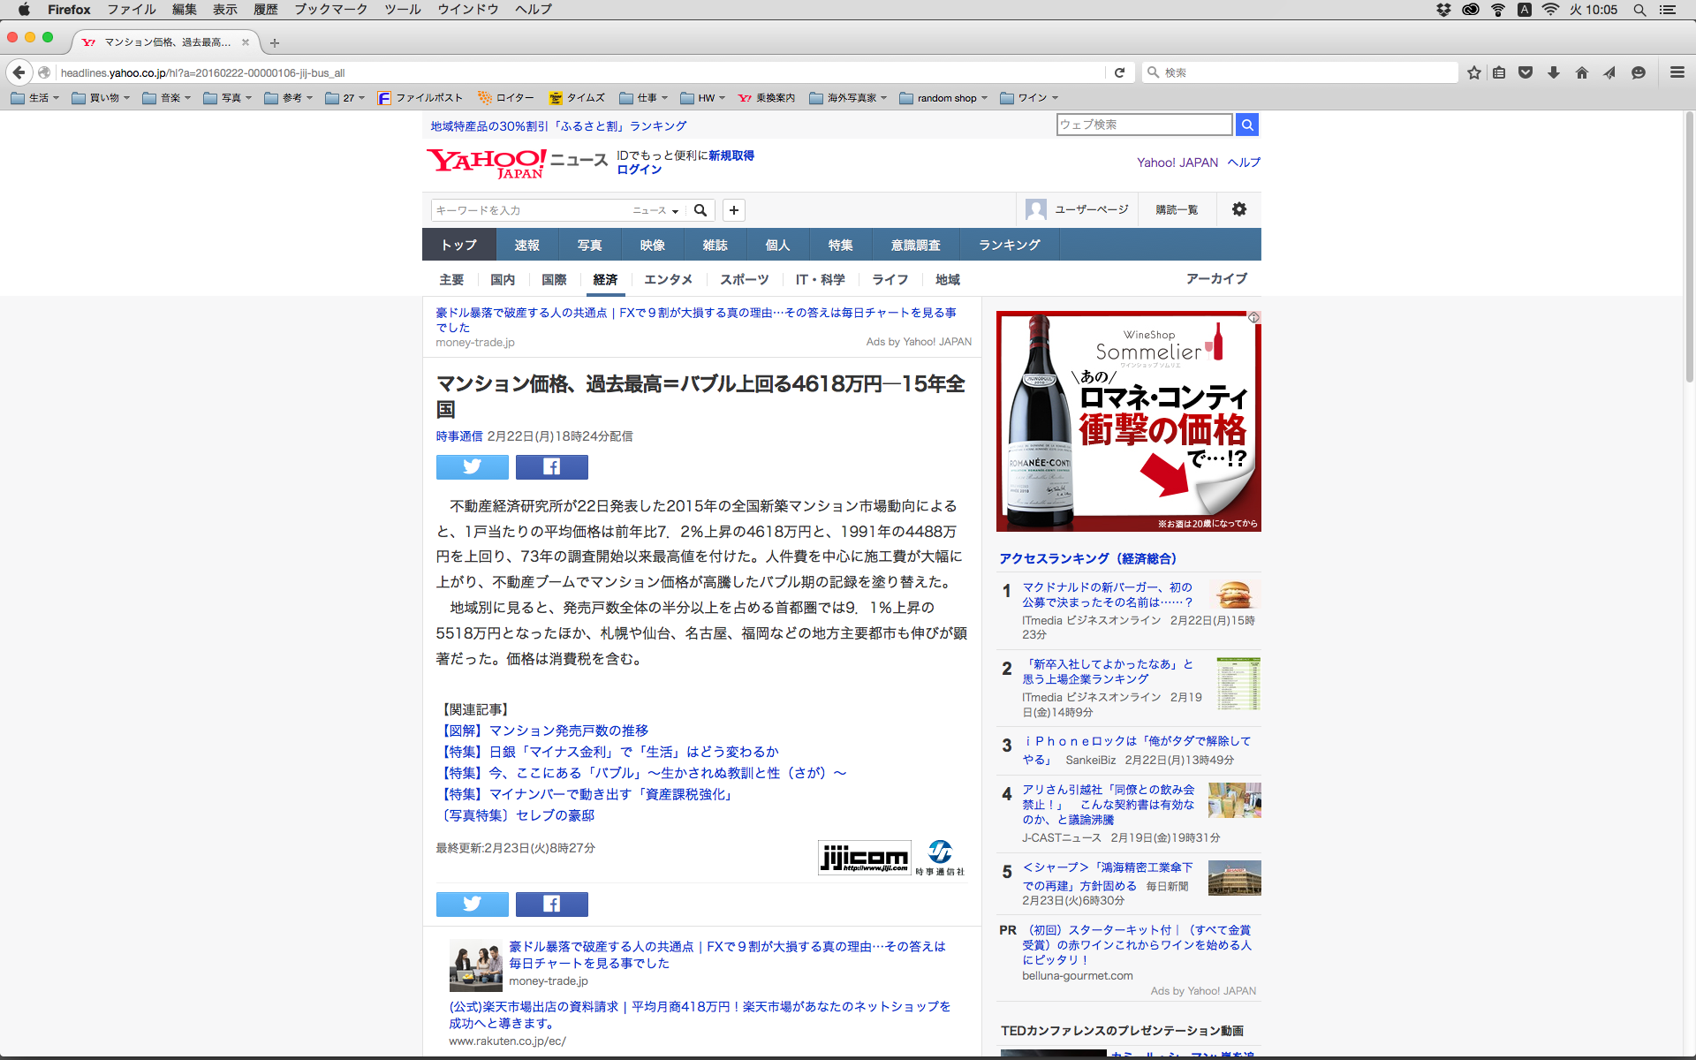
Task: Open 【図解】マンション発売戸数の推移 related link
Action: [543, 731]
